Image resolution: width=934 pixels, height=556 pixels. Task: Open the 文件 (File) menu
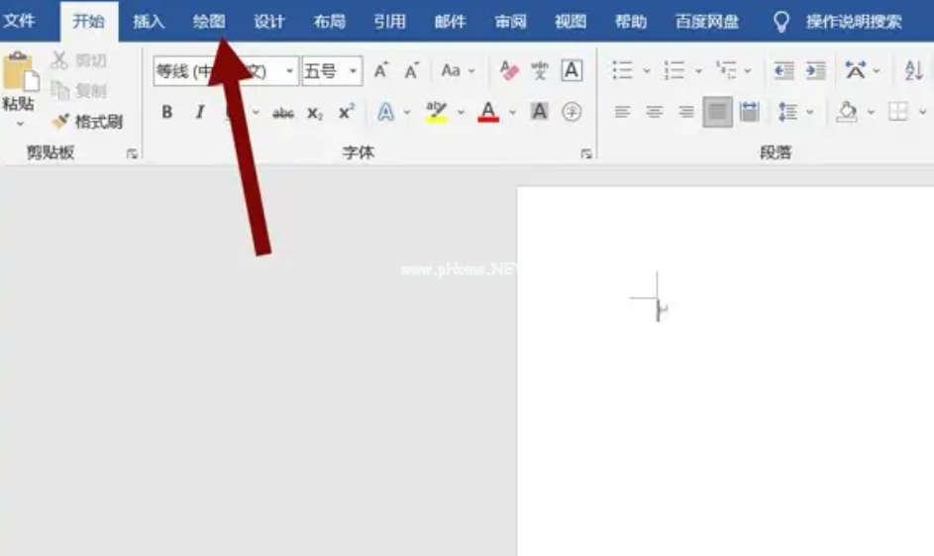click(x=20, y=21)
